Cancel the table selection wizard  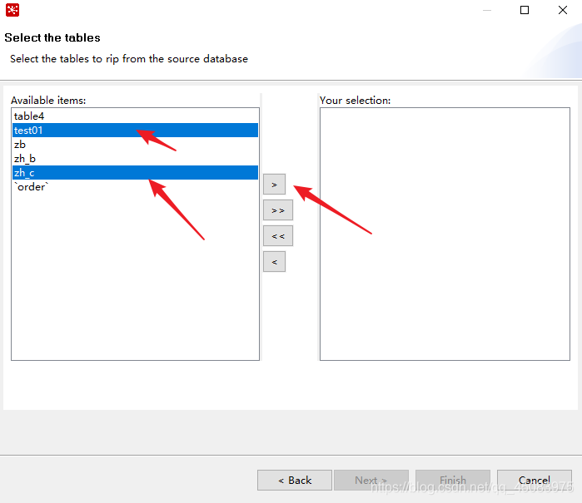535,480
